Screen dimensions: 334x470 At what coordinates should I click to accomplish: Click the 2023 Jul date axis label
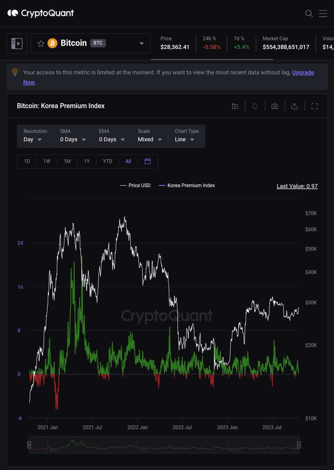[x=272, y=427]
